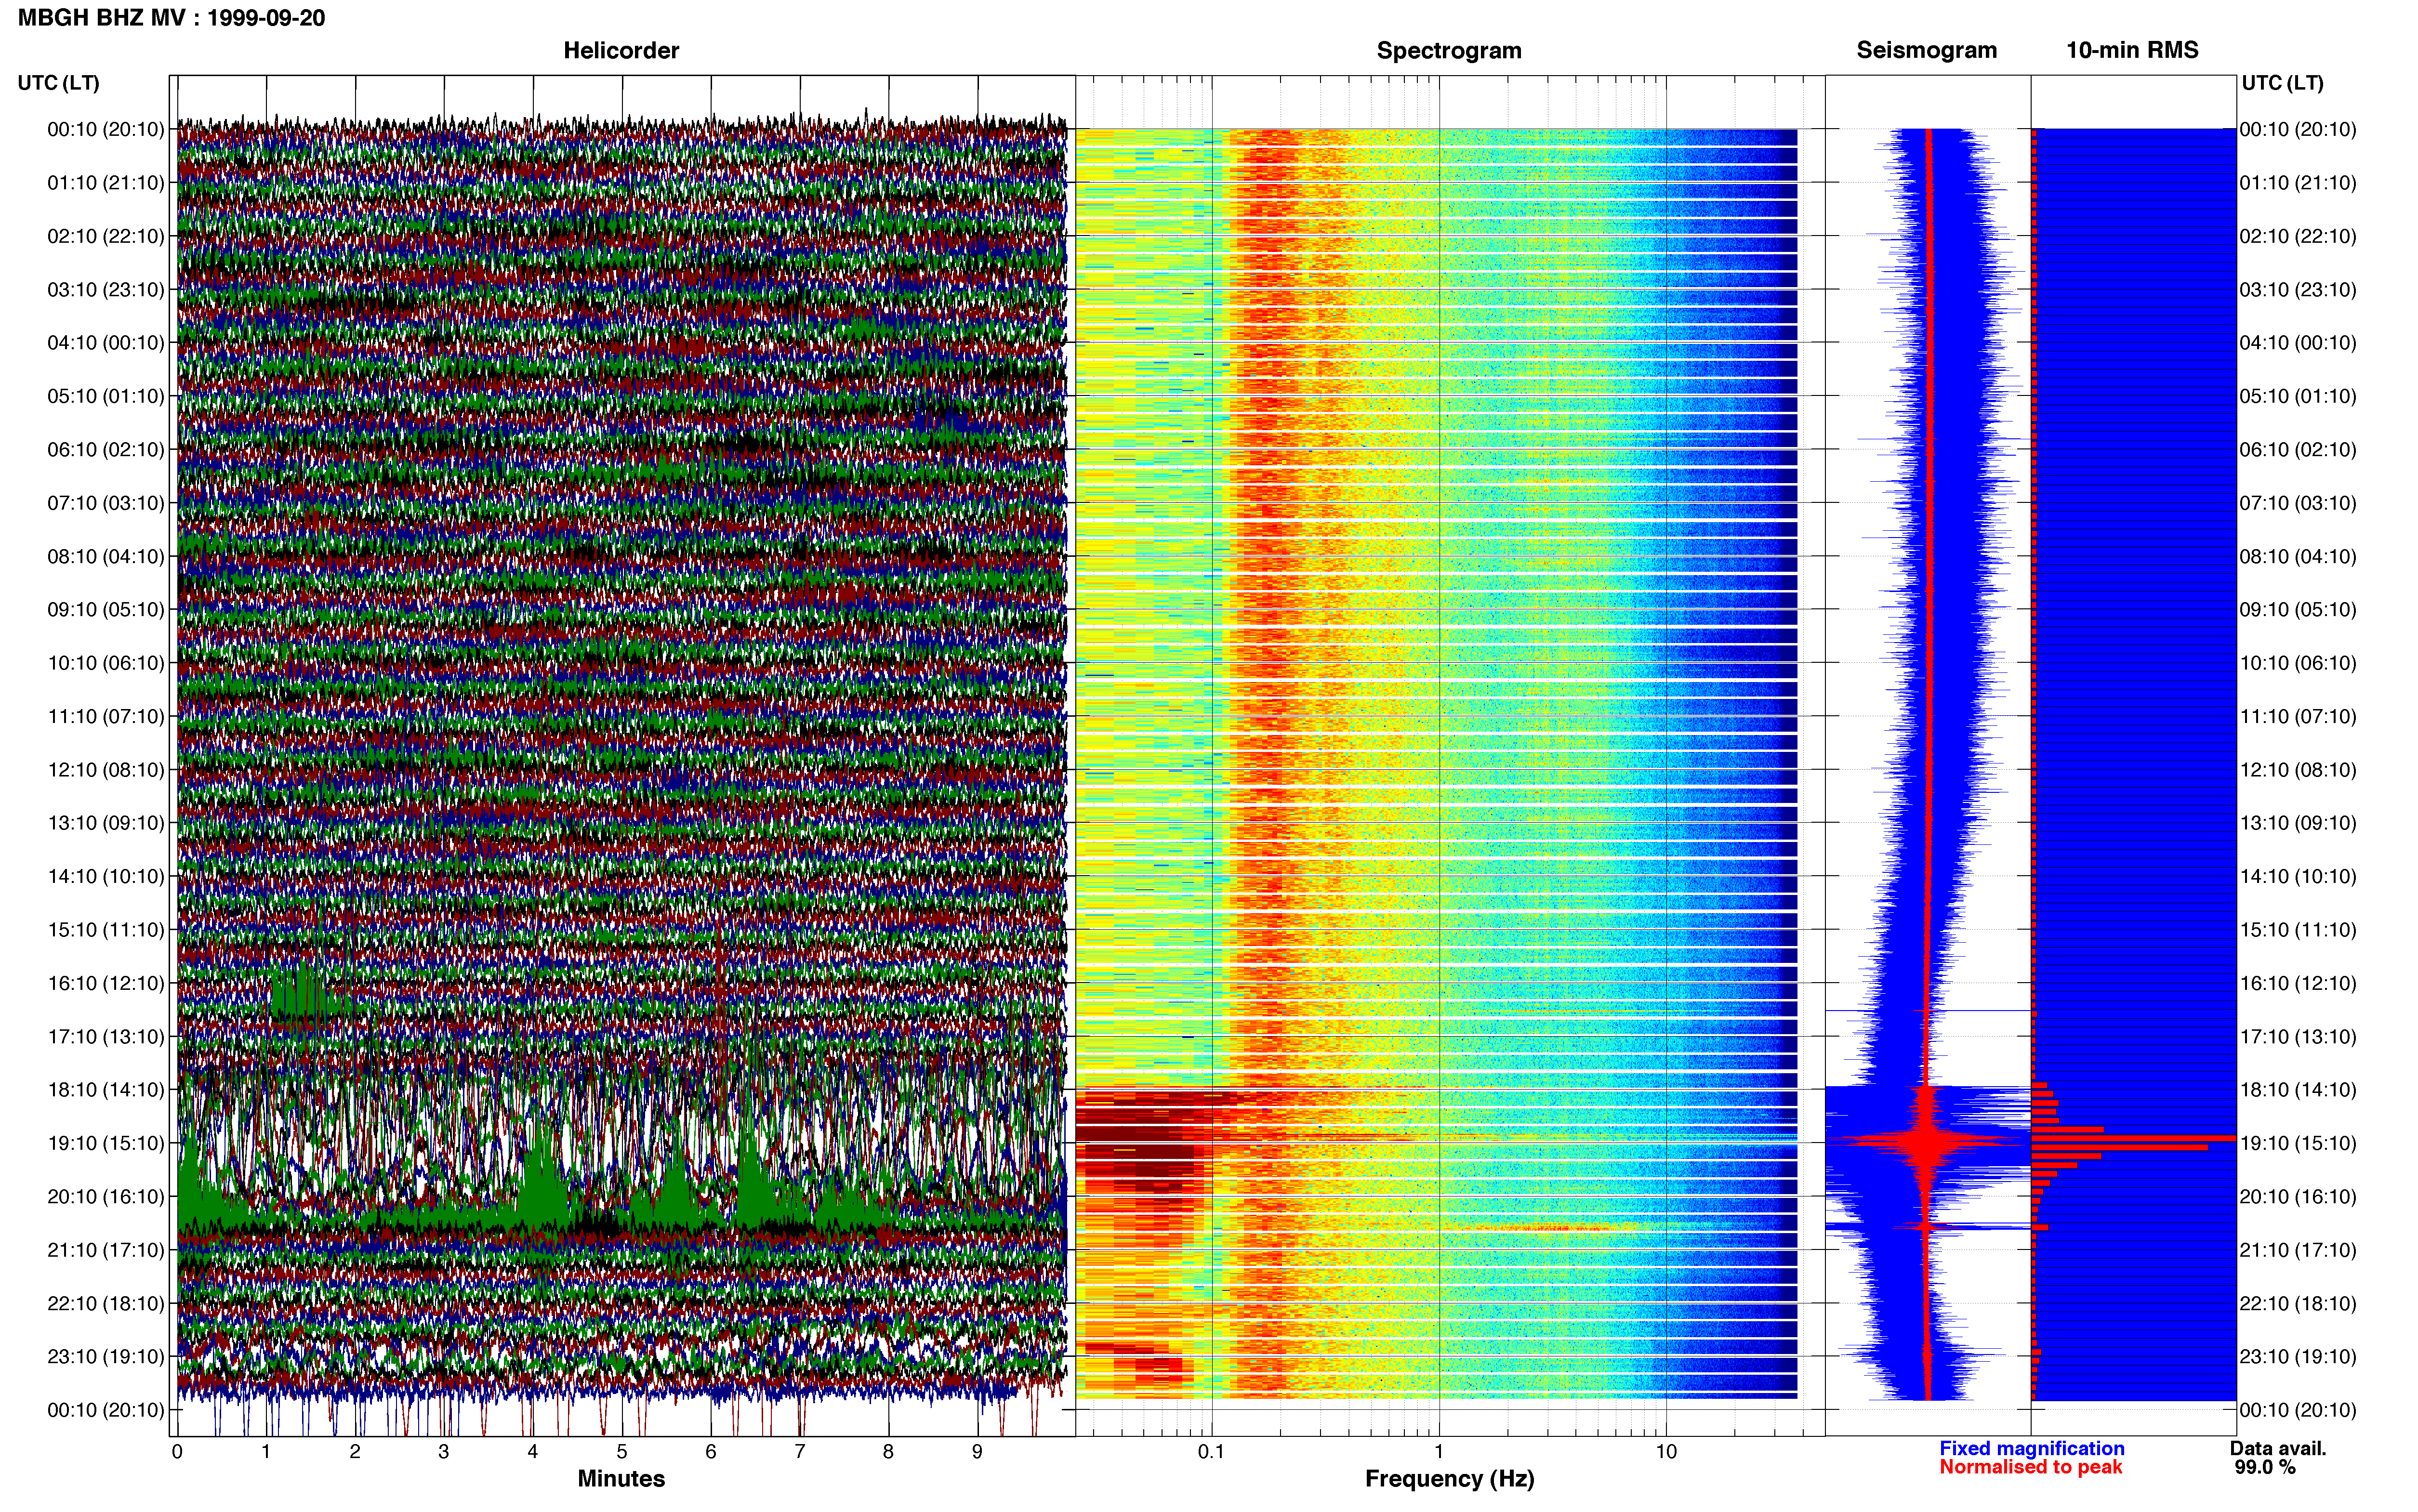The height and width of the screenshot is (1512, 2418).
Task: Select the left time label 18:10 (14:10)
Action: pyautogui.click(x=105, y=1090)
